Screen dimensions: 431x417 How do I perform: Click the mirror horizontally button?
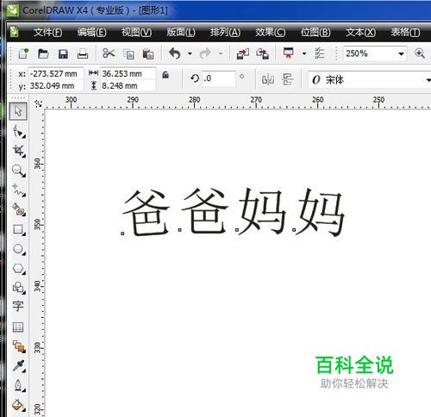[268, 79]
